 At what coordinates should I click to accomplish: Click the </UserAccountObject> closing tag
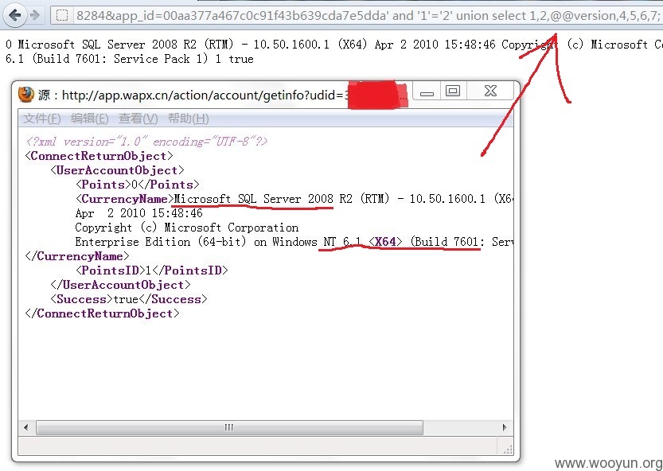coord(120,285)
